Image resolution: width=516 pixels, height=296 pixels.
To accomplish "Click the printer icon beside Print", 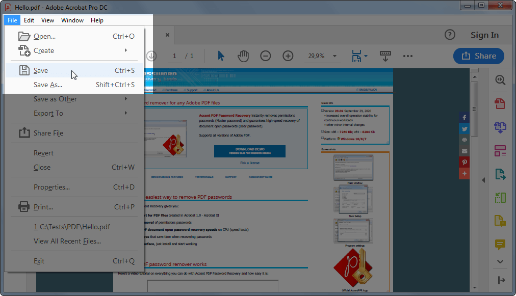I will 24,207.
